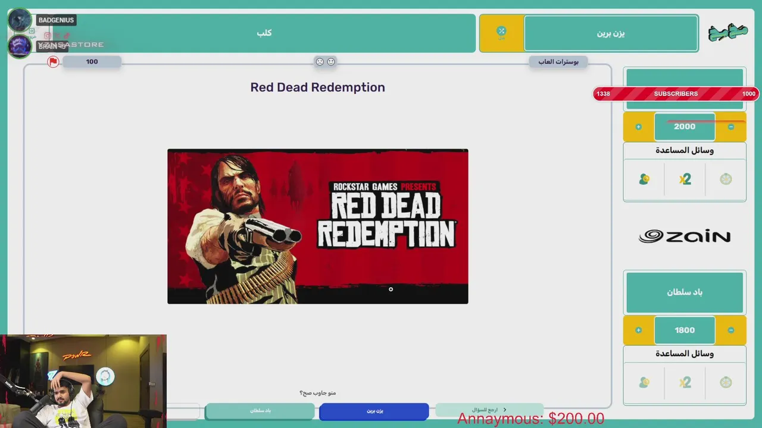Viewport: 762px width, 428px height.
Task: Click the وسائل المساعدة label under 1800
Action: (x=685, y=354)
